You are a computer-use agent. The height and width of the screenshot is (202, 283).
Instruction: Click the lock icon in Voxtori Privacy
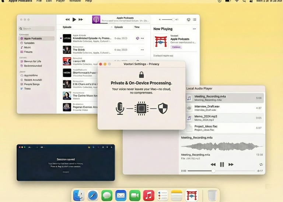[141, 75]
